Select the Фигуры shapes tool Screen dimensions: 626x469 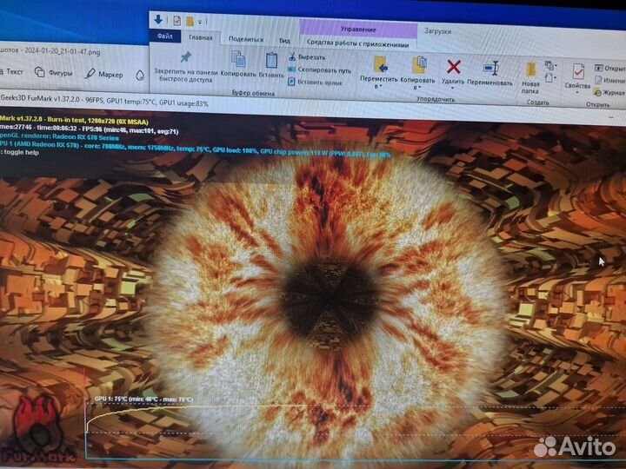(x=54, y=73)
